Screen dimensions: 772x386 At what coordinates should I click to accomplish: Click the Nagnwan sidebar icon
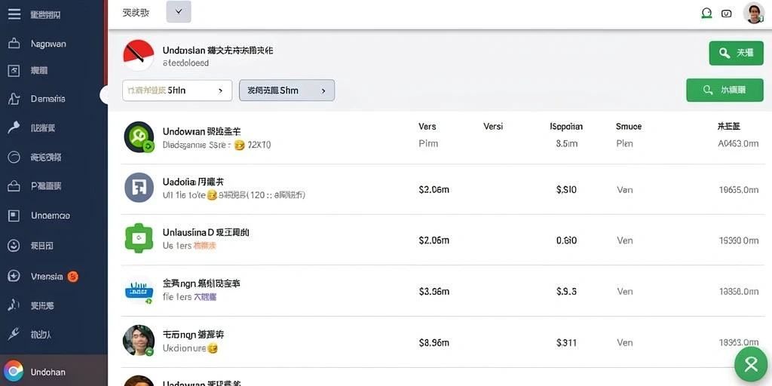[x=14, y=44]
